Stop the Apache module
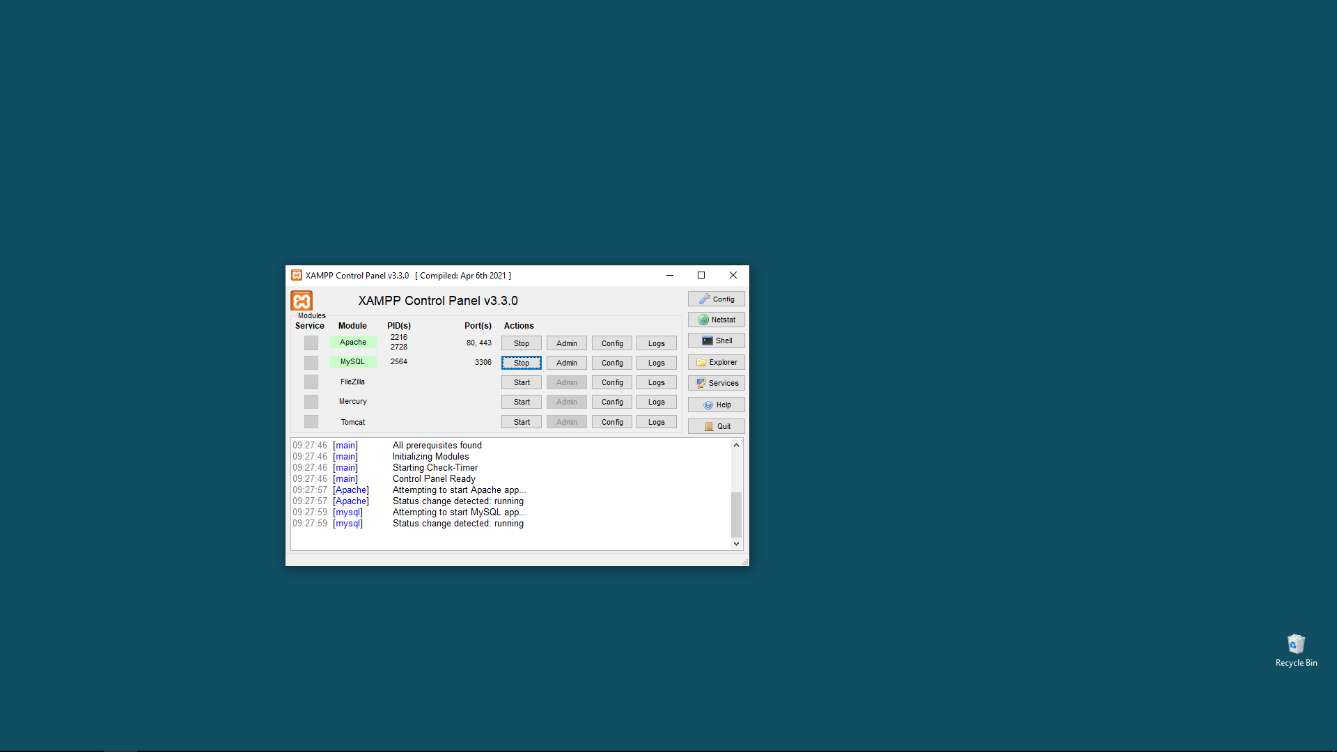The height and width of the screenshot is (752, 1337). click(521, 343)
